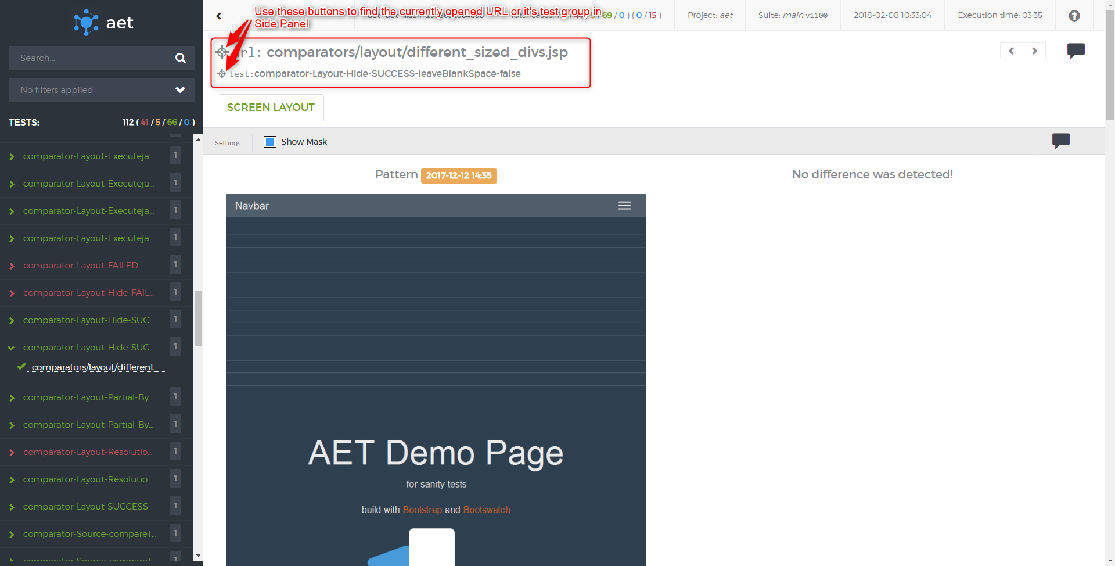Switch to the SCREEN LAYOUT tab
Screen dimensions: 1115x566
pyautogui.click(x=270, y=108)
